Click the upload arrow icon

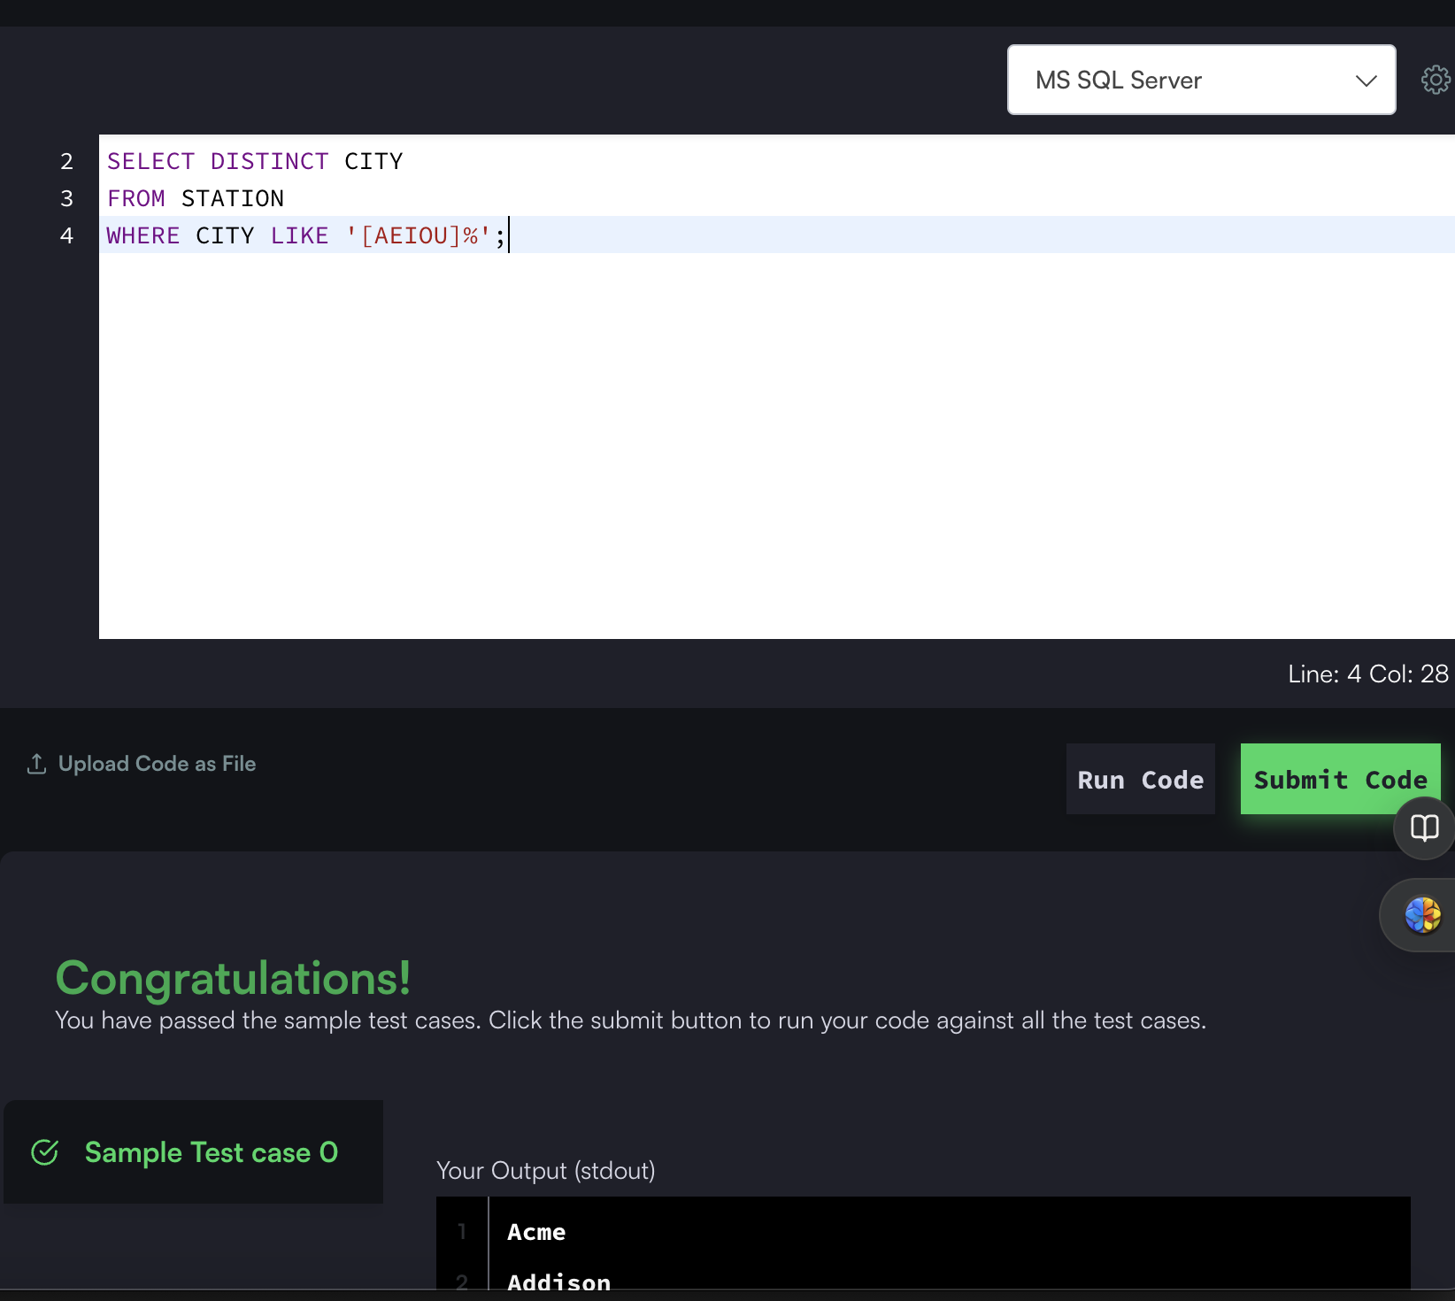click(x=36, y=764)
